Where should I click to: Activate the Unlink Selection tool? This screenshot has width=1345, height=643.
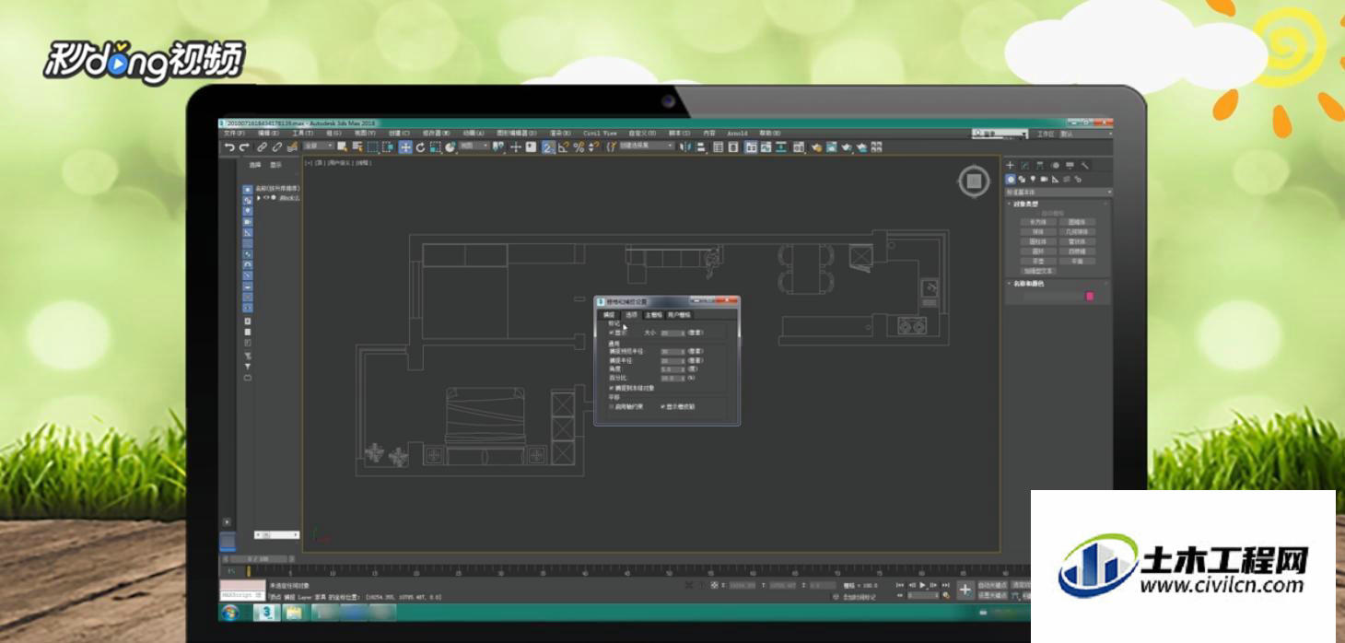click(x=276, y=146)
